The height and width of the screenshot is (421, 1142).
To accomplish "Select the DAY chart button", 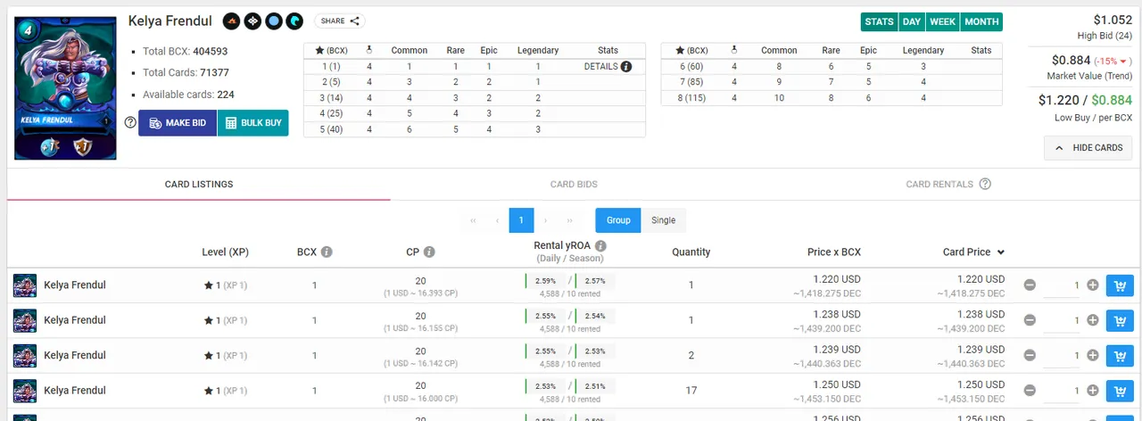I will click(x=912, y=21).
